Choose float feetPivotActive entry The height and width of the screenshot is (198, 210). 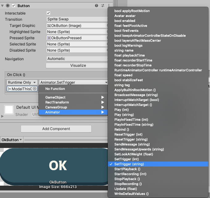point(158,26)
